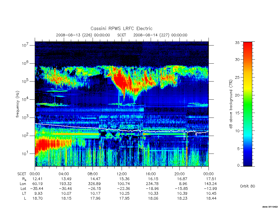Click the LT value "9.93"
The width and height of the screenshot is (278, 208).
click(x=39, y=193)
